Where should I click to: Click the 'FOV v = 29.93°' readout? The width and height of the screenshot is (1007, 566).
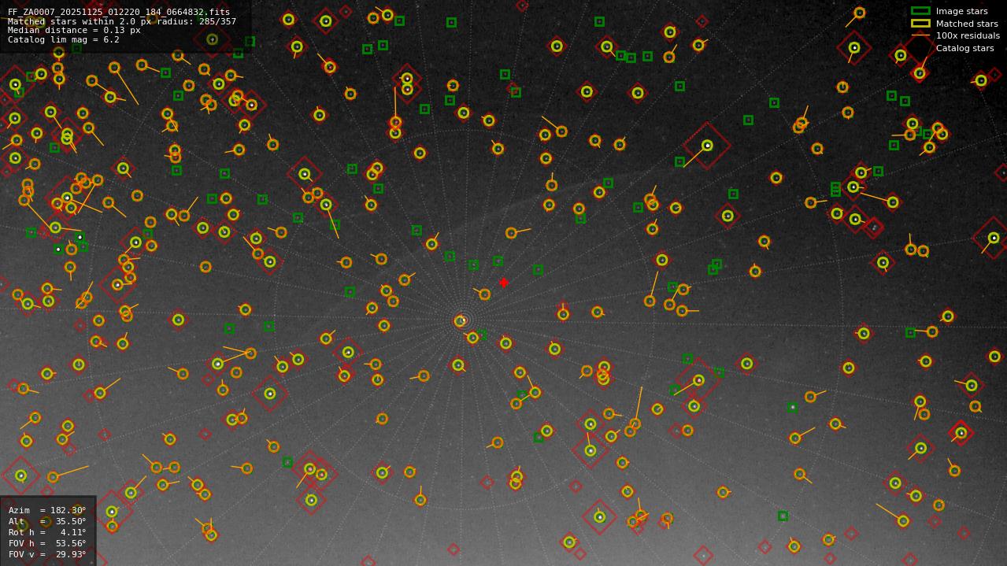coord(47,554)
